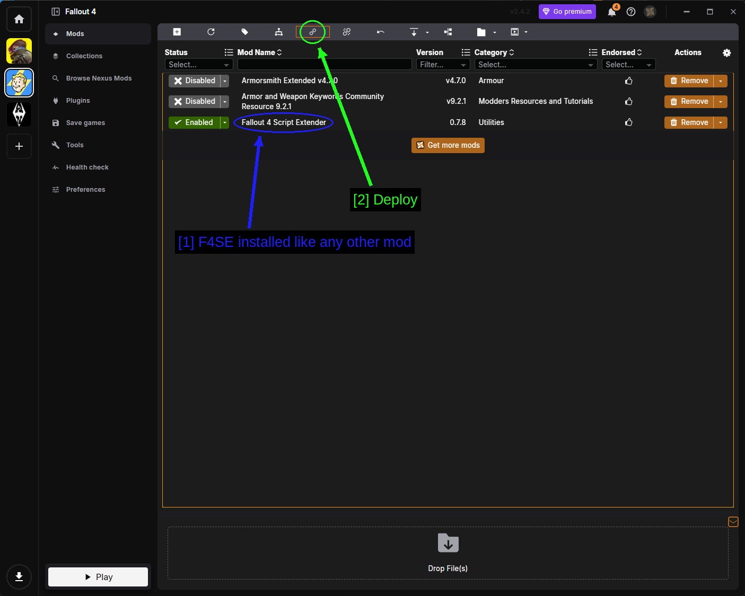Click the undo arrow icon in the toolbar
Viewport: 745px width, 596px height.
pyautogui.click(x=381, y=32)
